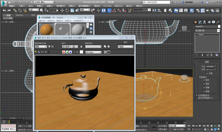Enable 真实世界贴图大小 checkbox
The image size is (222, 132).
pyautogui.click(x=197, y=98)
